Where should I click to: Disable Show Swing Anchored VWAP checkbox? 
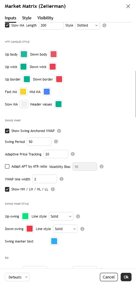coord(7,131)
